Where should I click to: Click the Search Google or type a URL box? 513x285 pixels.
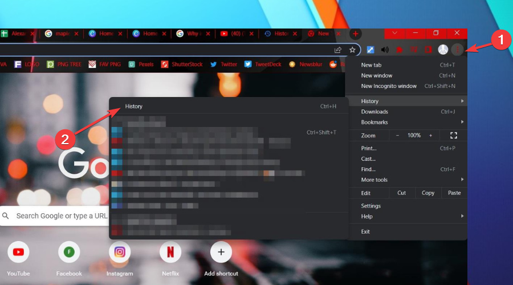click(54, 216)
